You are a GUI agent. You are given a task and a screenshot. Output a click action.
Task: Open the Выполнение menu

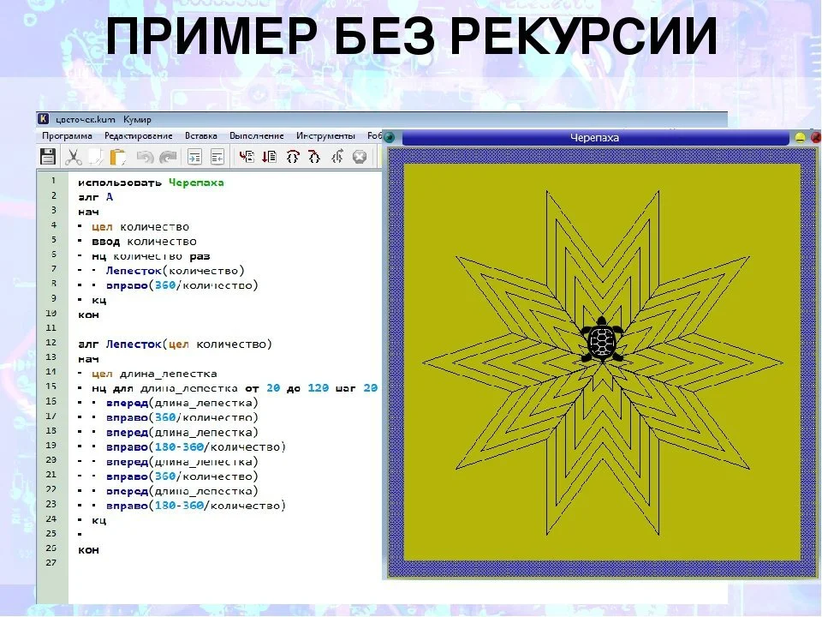tap(256, 136)
